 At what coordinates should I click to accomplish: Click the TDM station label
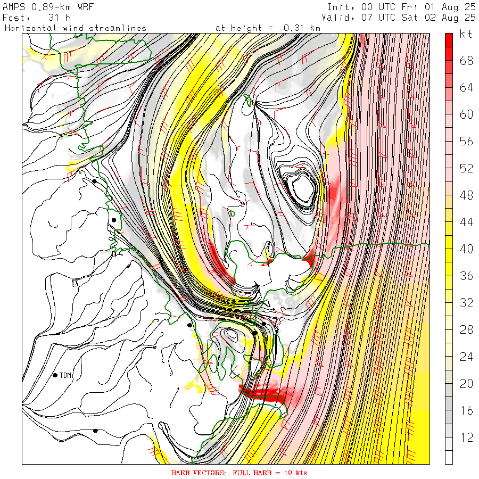(x=65, y=375)
